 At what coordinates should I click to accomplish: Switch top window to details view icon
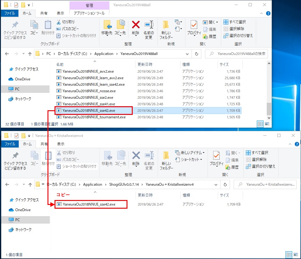[260, 124]
